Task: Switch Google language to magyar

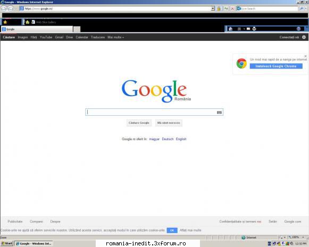Action: tap(154, 139)
